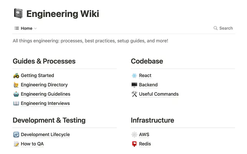This screenshot has height=154, width=247.
Task: Click the open book icon beside Engineering Interviews
Action: [16, 103]
